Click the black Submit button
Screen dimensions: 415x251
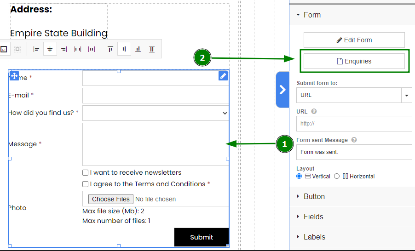202,237
